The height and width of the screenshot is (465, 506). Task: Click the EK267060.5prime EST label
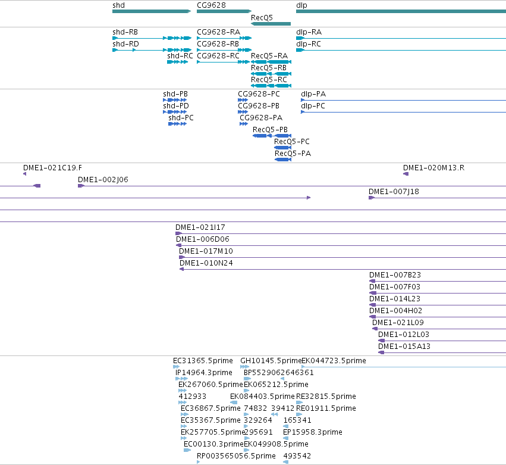click(x=210, y=385)
